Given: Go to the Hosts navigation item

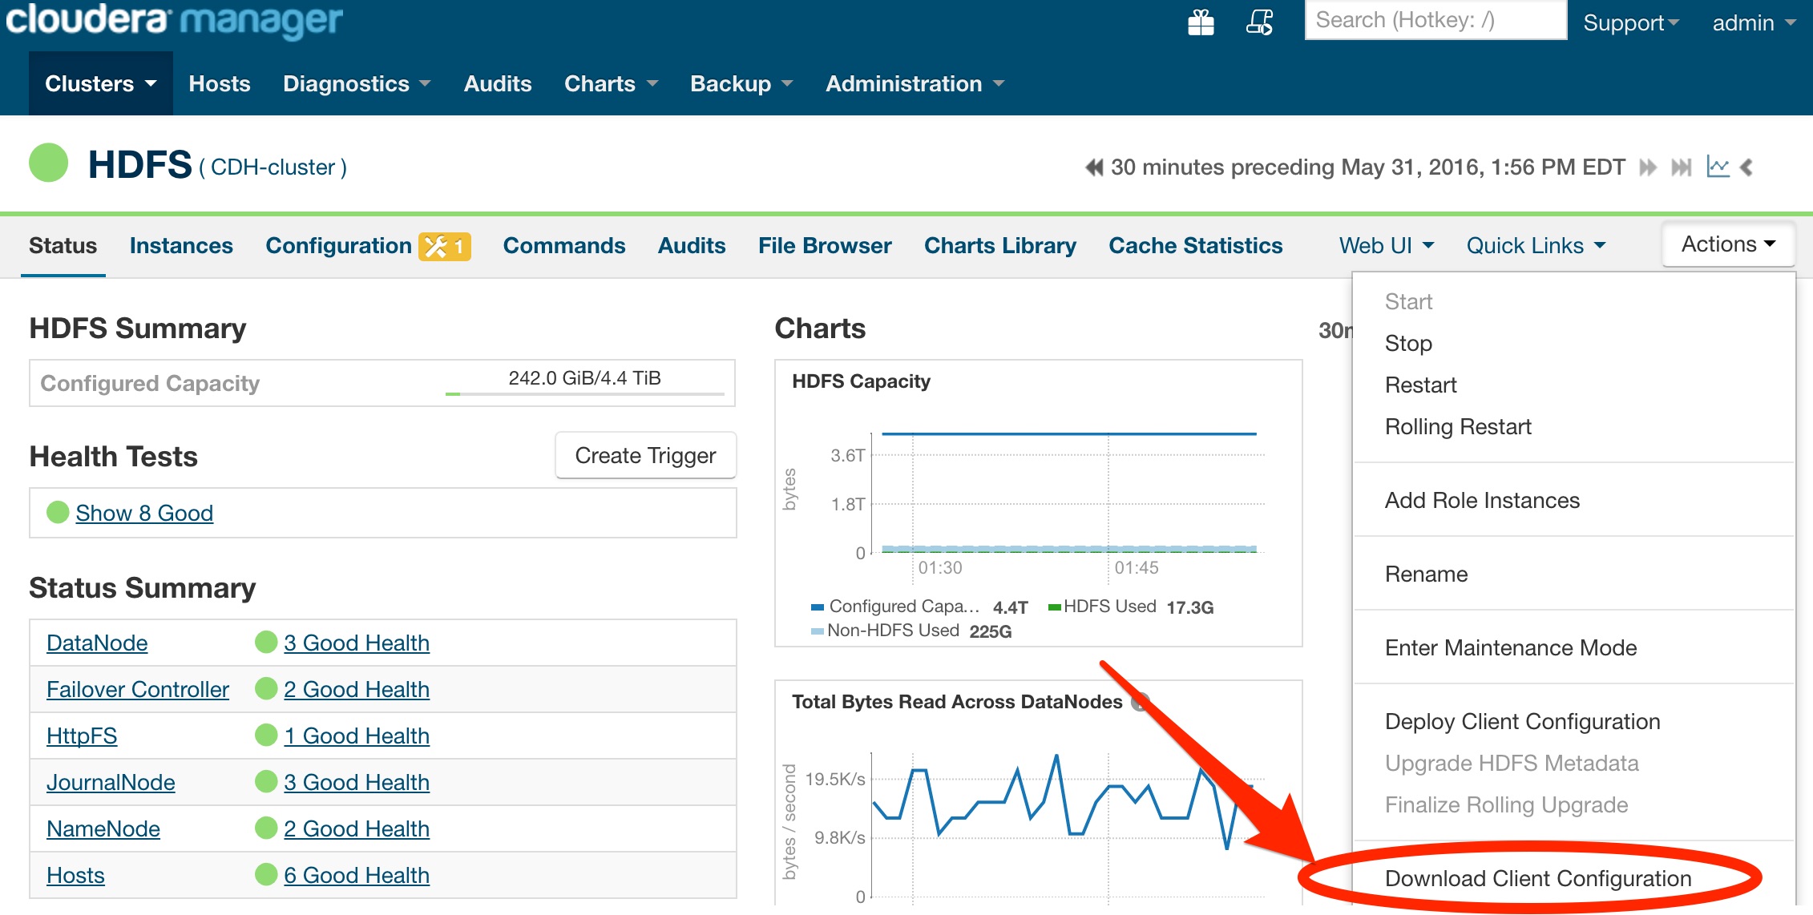Looking at the screenshot, I should point(220,83).
